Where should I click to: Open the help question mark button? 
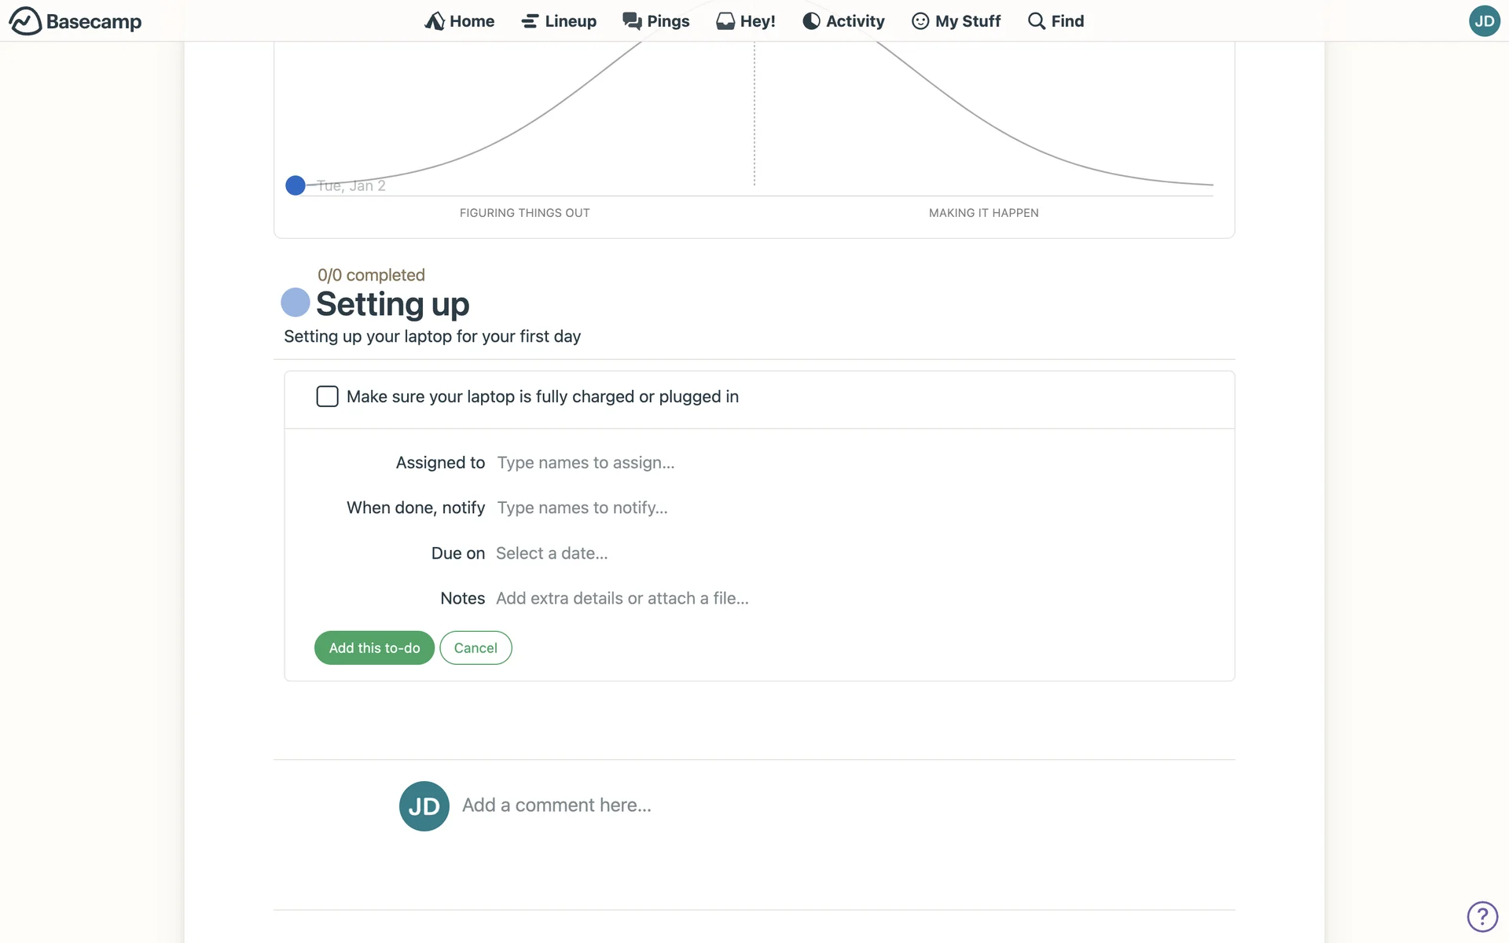(x=1482, y=916)
